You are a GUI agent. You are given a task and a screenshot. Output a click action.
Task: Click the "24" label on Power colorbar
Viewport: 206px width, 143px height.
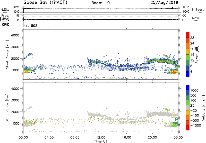coord(192,43)
